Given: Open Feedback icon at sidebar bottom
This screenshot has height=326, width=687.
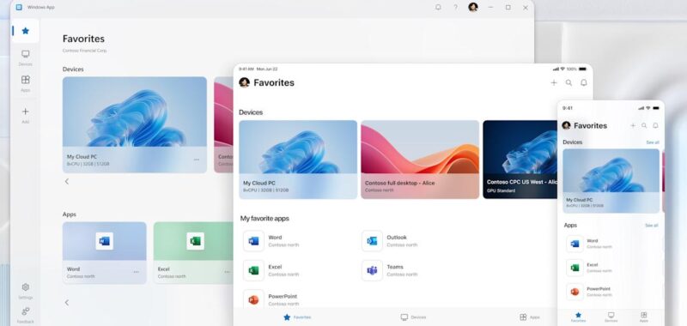Looking at the screenshot, I should (26, 315).
